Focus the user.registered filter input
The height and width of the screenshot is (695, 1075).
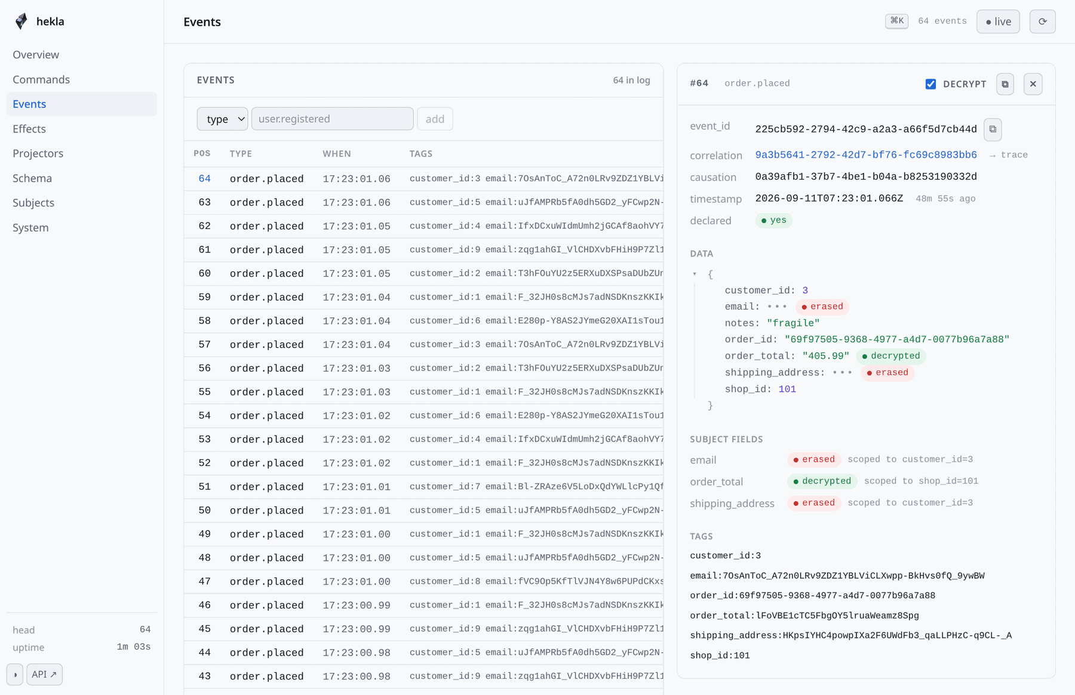(x=333, y=119)
